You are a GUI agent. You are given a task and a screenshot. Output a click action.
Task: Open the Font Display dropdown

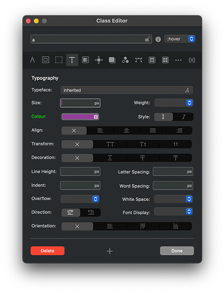tap(174, 212)
